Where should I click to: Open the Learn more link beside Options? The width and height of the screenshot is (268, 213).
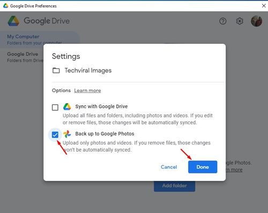(87, 90)
